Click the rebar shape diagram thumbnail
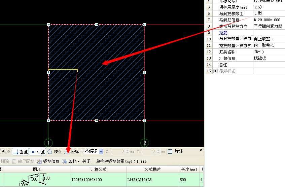The width and height of the screenshot is (285, 187). 34,180
